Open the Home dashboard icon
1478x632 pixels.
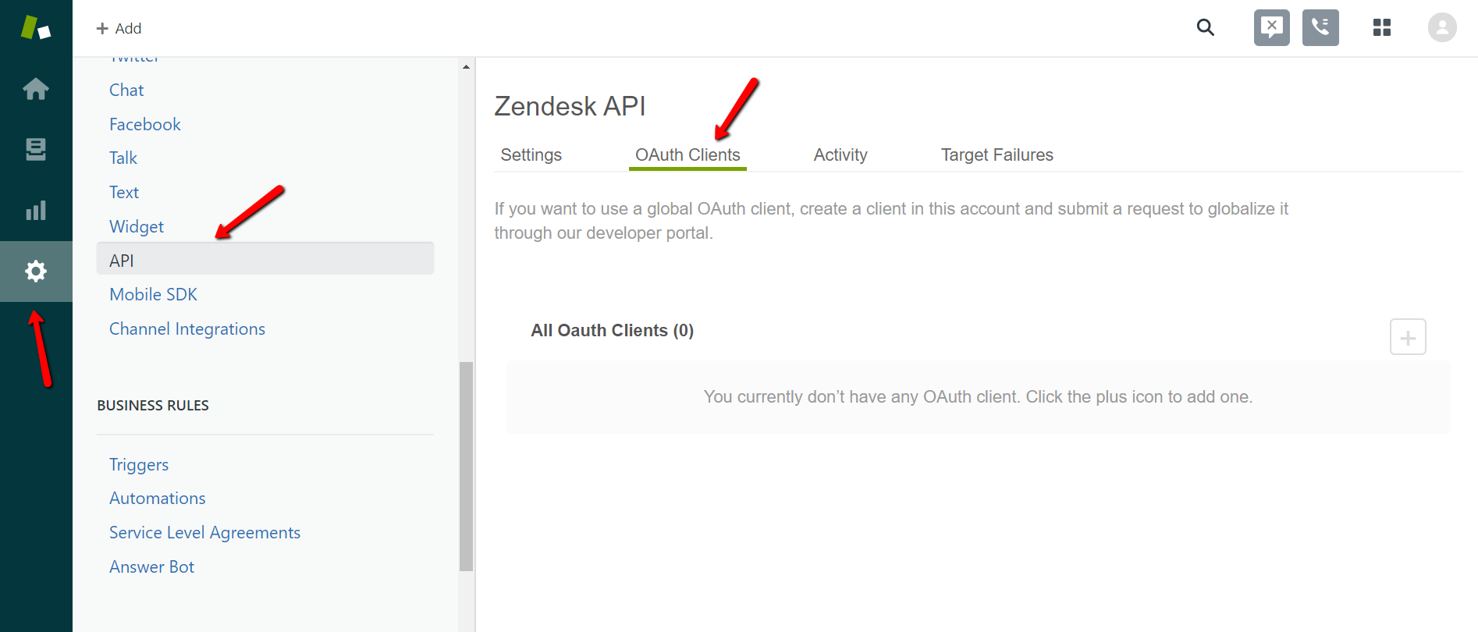(x=36, y=89)
